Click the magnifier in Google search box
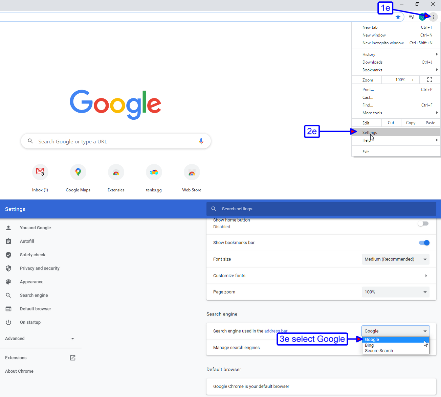This screenshot has height=397, width=441. point(30,141)
